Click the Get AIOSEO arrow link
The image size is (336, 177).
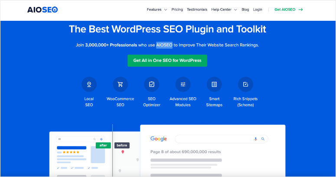pyautogui.click(x=288, y=10)
